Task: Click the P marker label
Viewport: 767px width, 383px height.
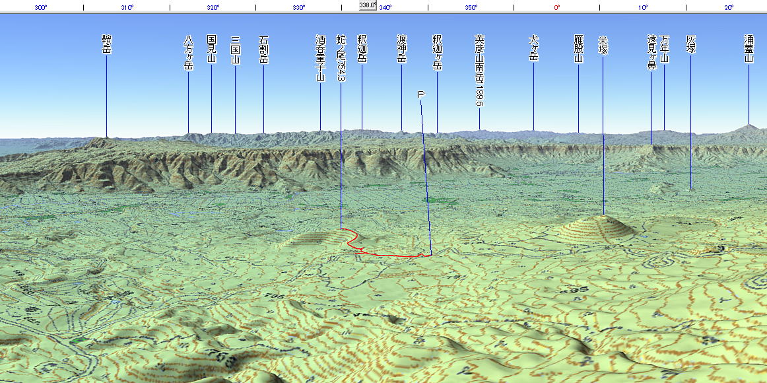Action: [421, 94]
